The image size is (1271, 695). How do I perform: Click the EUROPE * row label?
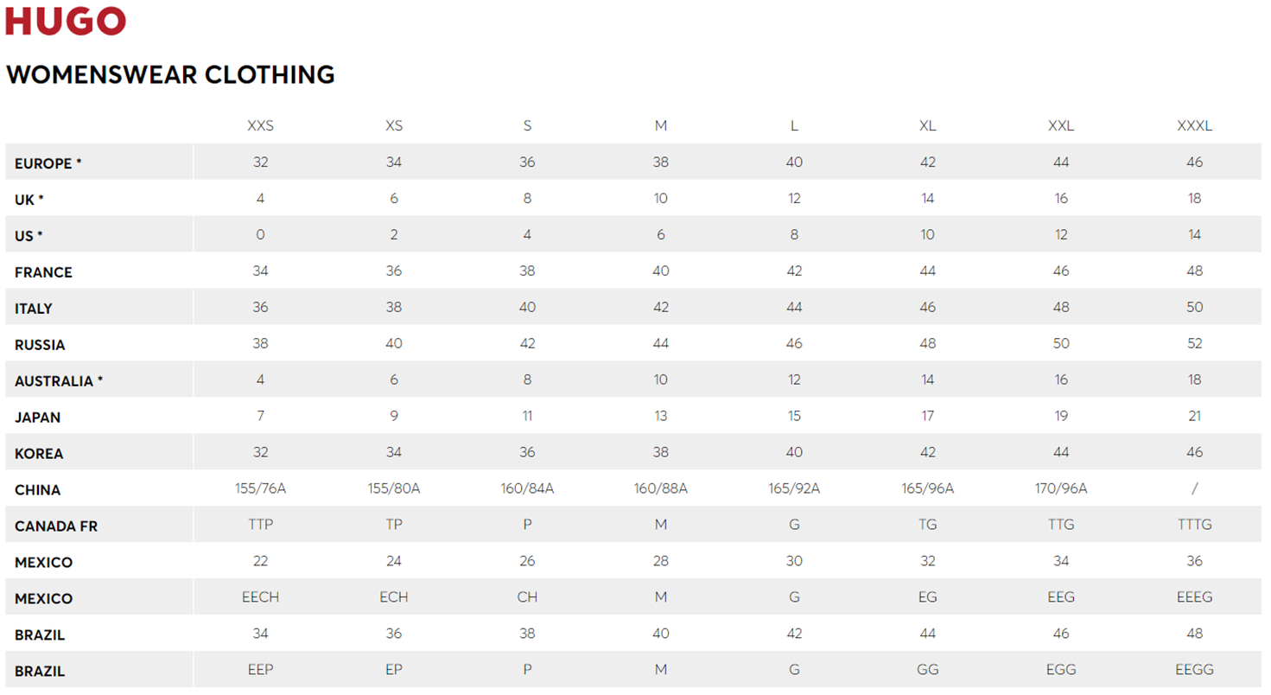(48, 163)
